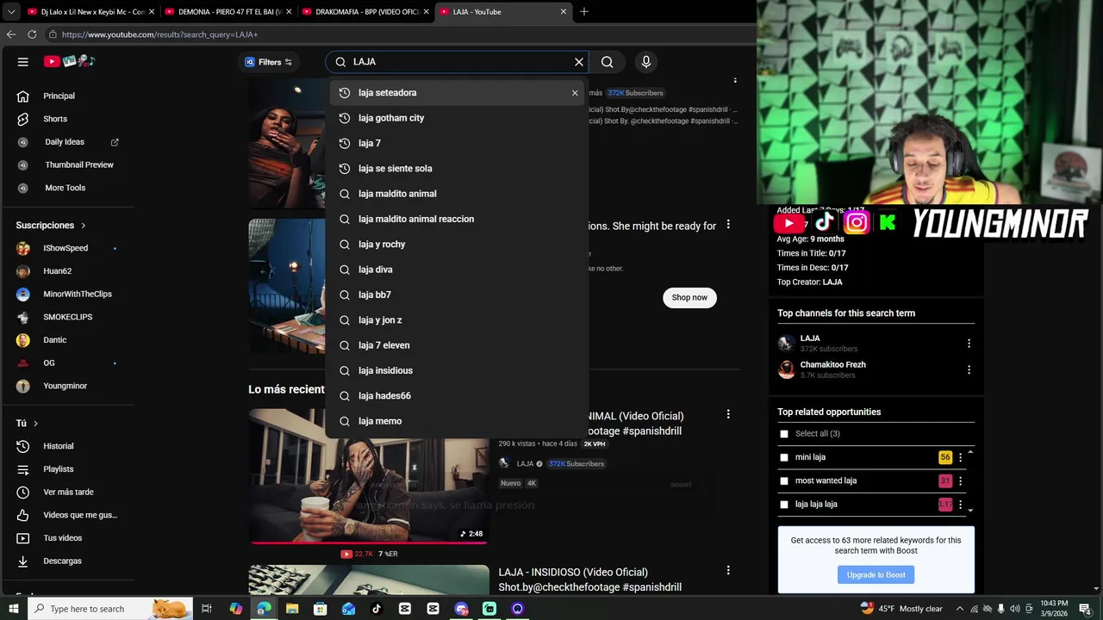The width and height of the screenshot is (1103, 620).
Task: Open Descargas in sidebar
Action: tap(62, 561)
